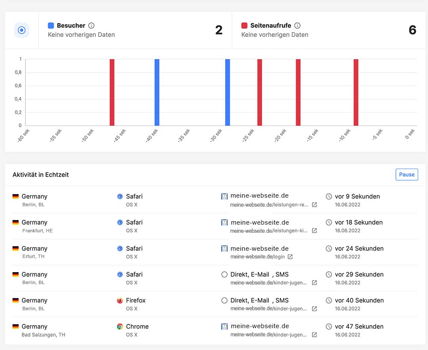Click the info icon next to Seitenaufrufe
The height and width of the screenshot is (350, 428).
coord(297,25)
